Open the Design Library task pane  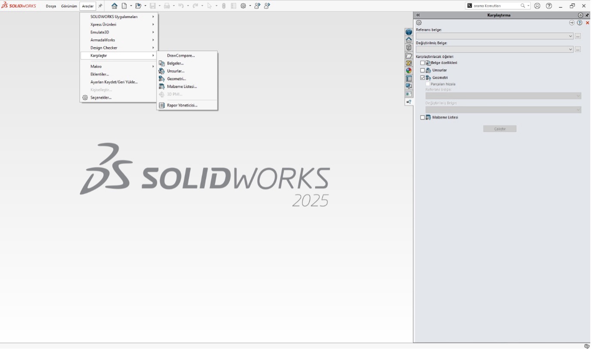click(x=409, y=47)
